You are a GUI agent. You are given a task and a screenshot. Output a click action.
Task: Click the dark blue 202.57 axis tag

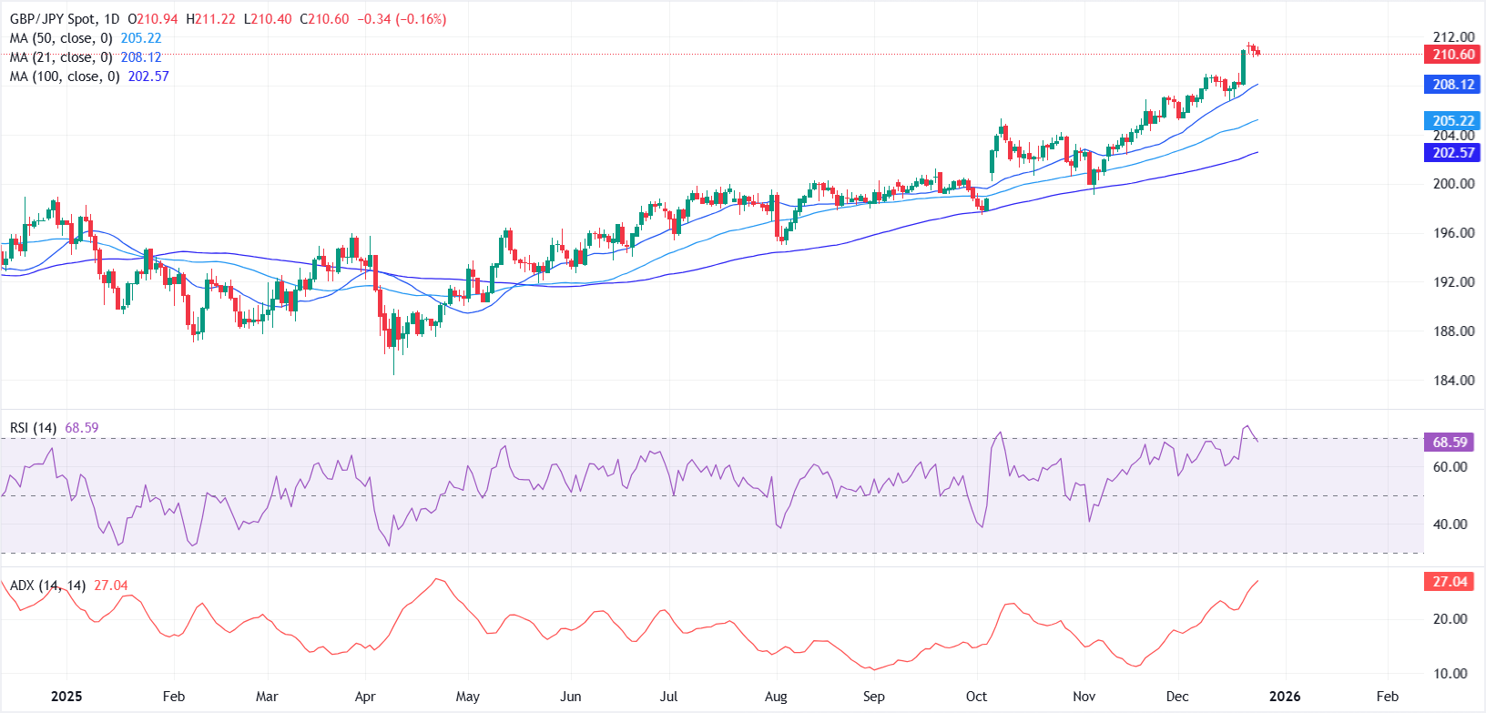point(1452,153)
